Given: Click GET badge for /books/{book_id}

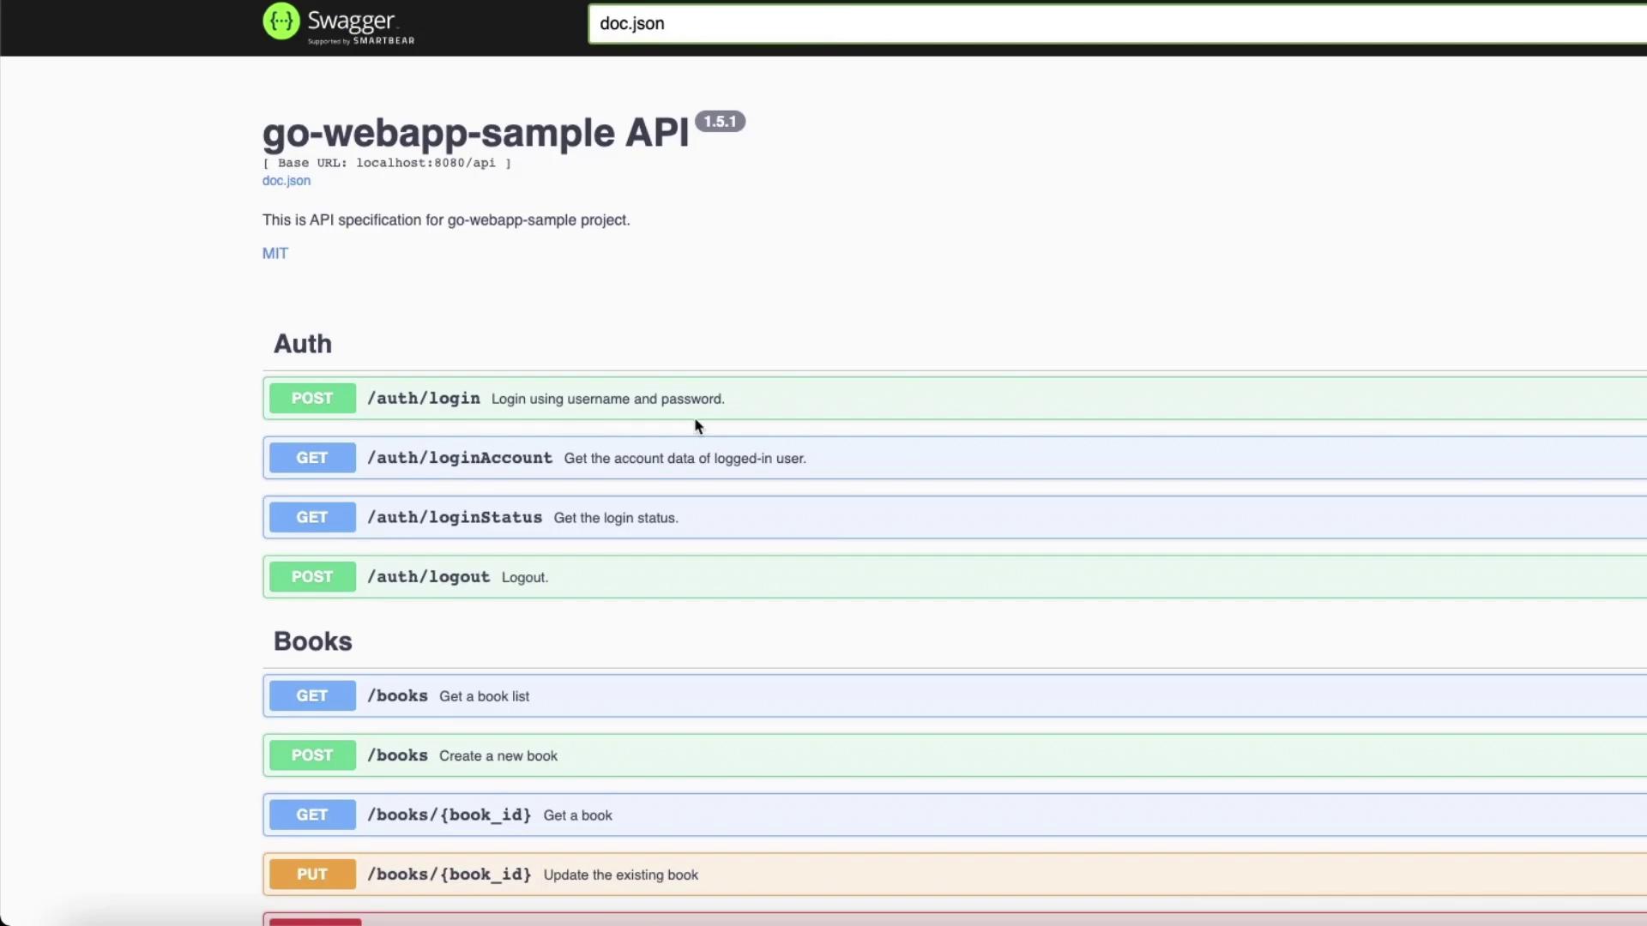Looking at the screenshot, I should coord(312,815).
